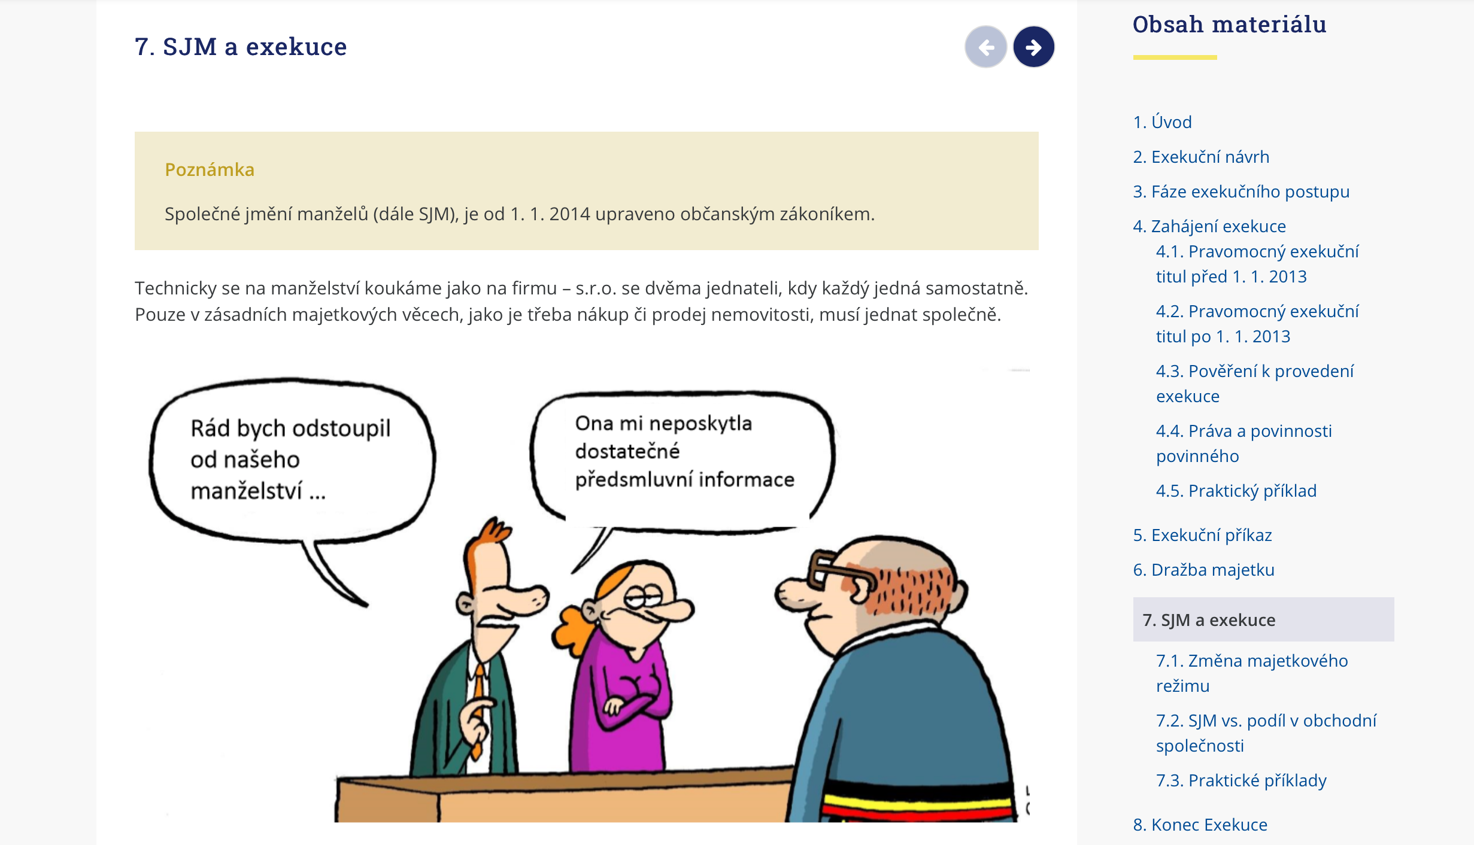
Task: Click the note text about Společné jmění manželů
Action: [x=520, y=214]
